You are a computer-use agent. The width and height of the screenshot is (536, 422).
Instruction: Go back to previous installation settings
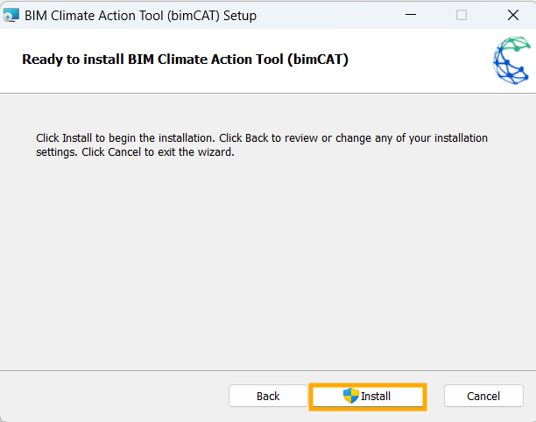tap(268, 396)
